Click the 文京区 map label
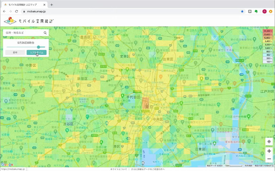The image size is (275, 171). 125,56
